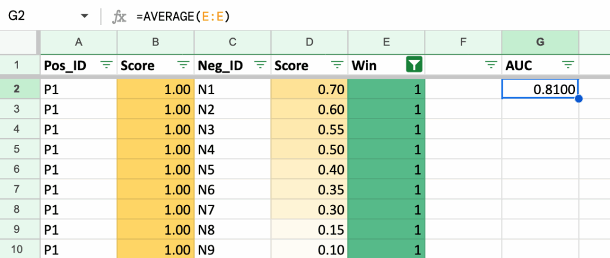Open the column B Score filter
The image size is (610, 258).
(x=183, y=66)
